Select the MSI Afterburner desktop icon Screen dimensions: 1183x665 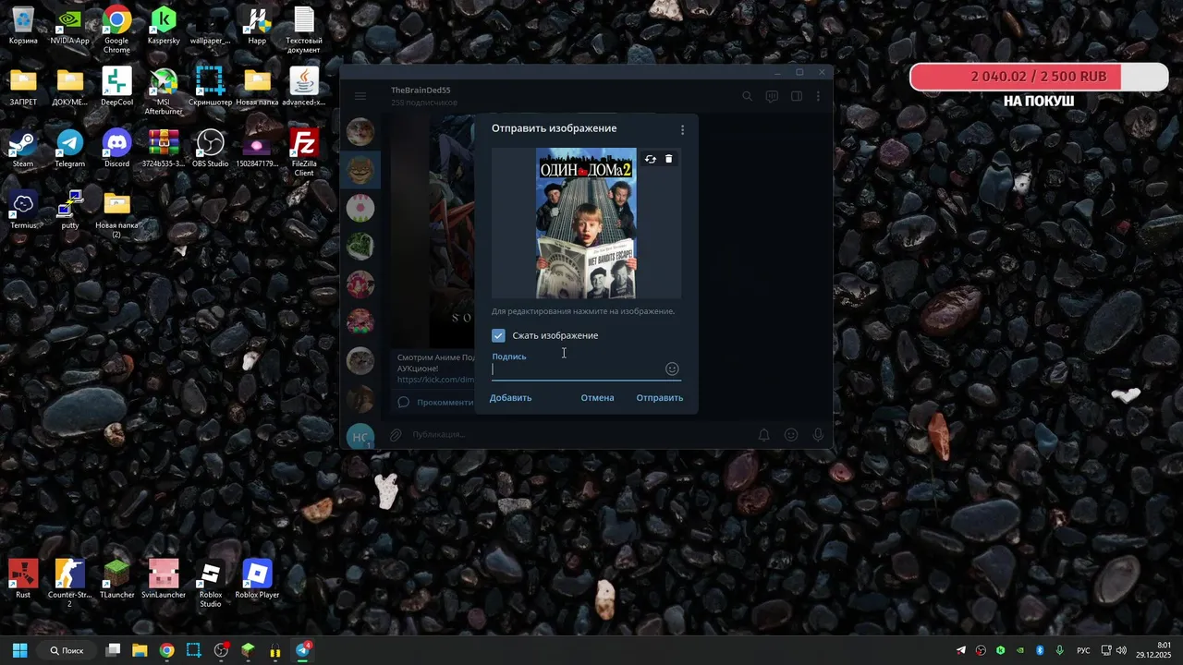click(x=164, y=91)
